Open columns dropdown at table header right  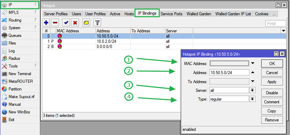(x=283, y=31)
